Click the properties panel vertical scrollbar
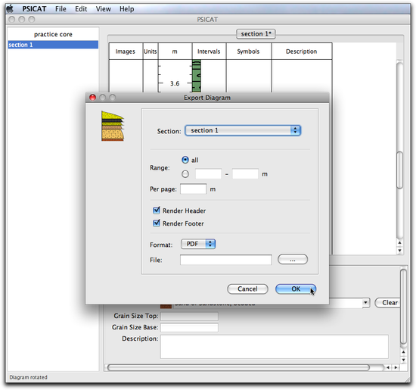Screen dimensions: 416x390 [x=403, y=307]
